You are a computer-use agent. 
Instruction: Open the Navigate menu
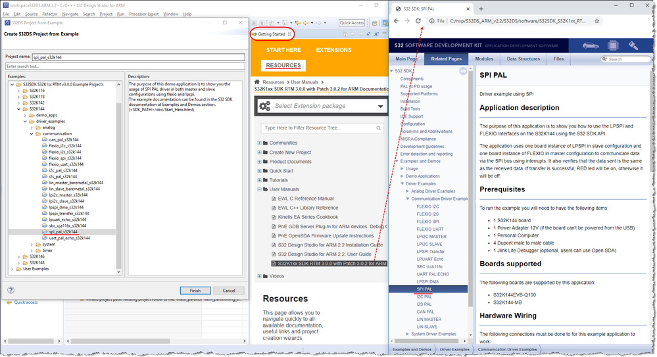pyautogui.click(x=70, y=14)
